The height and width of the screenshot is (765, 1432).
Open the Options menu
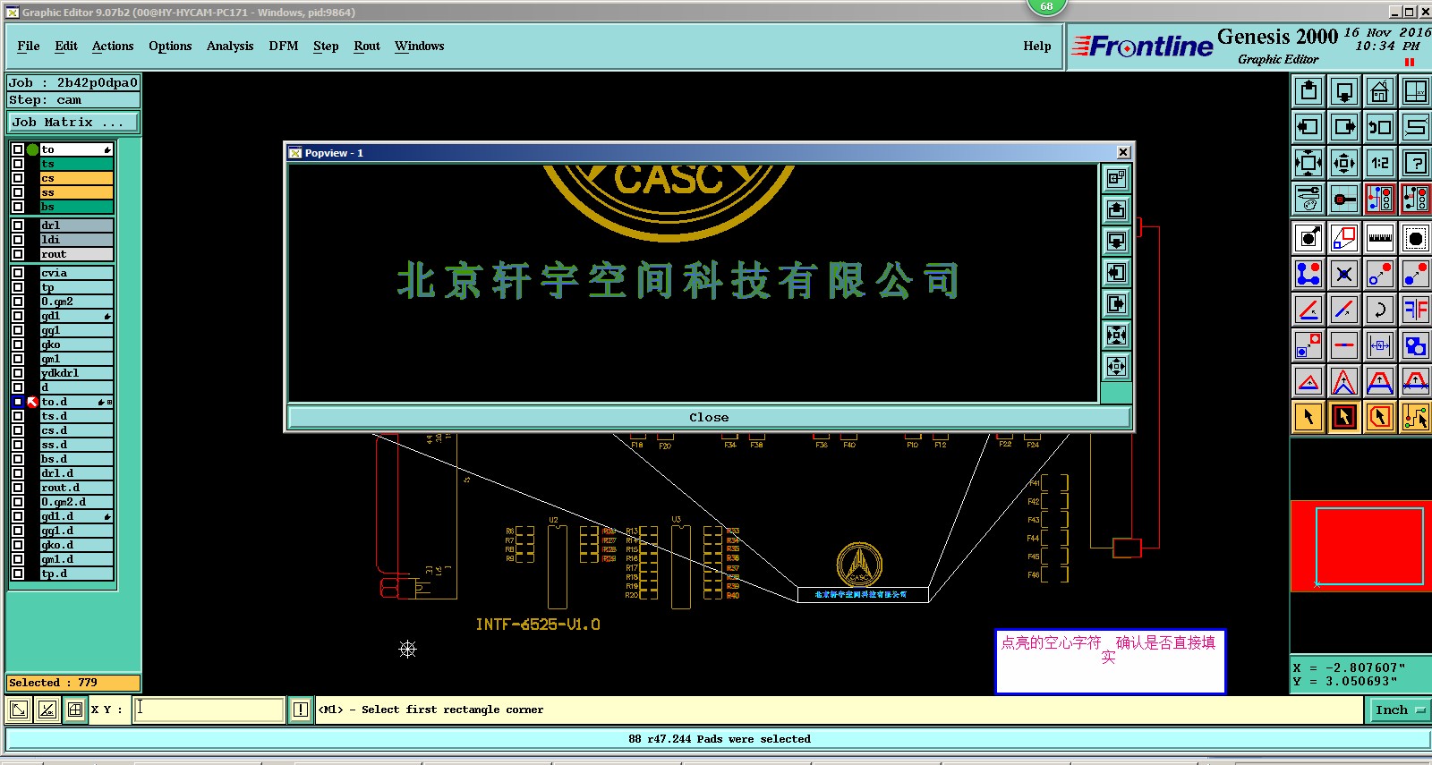[x=170, y=46]
